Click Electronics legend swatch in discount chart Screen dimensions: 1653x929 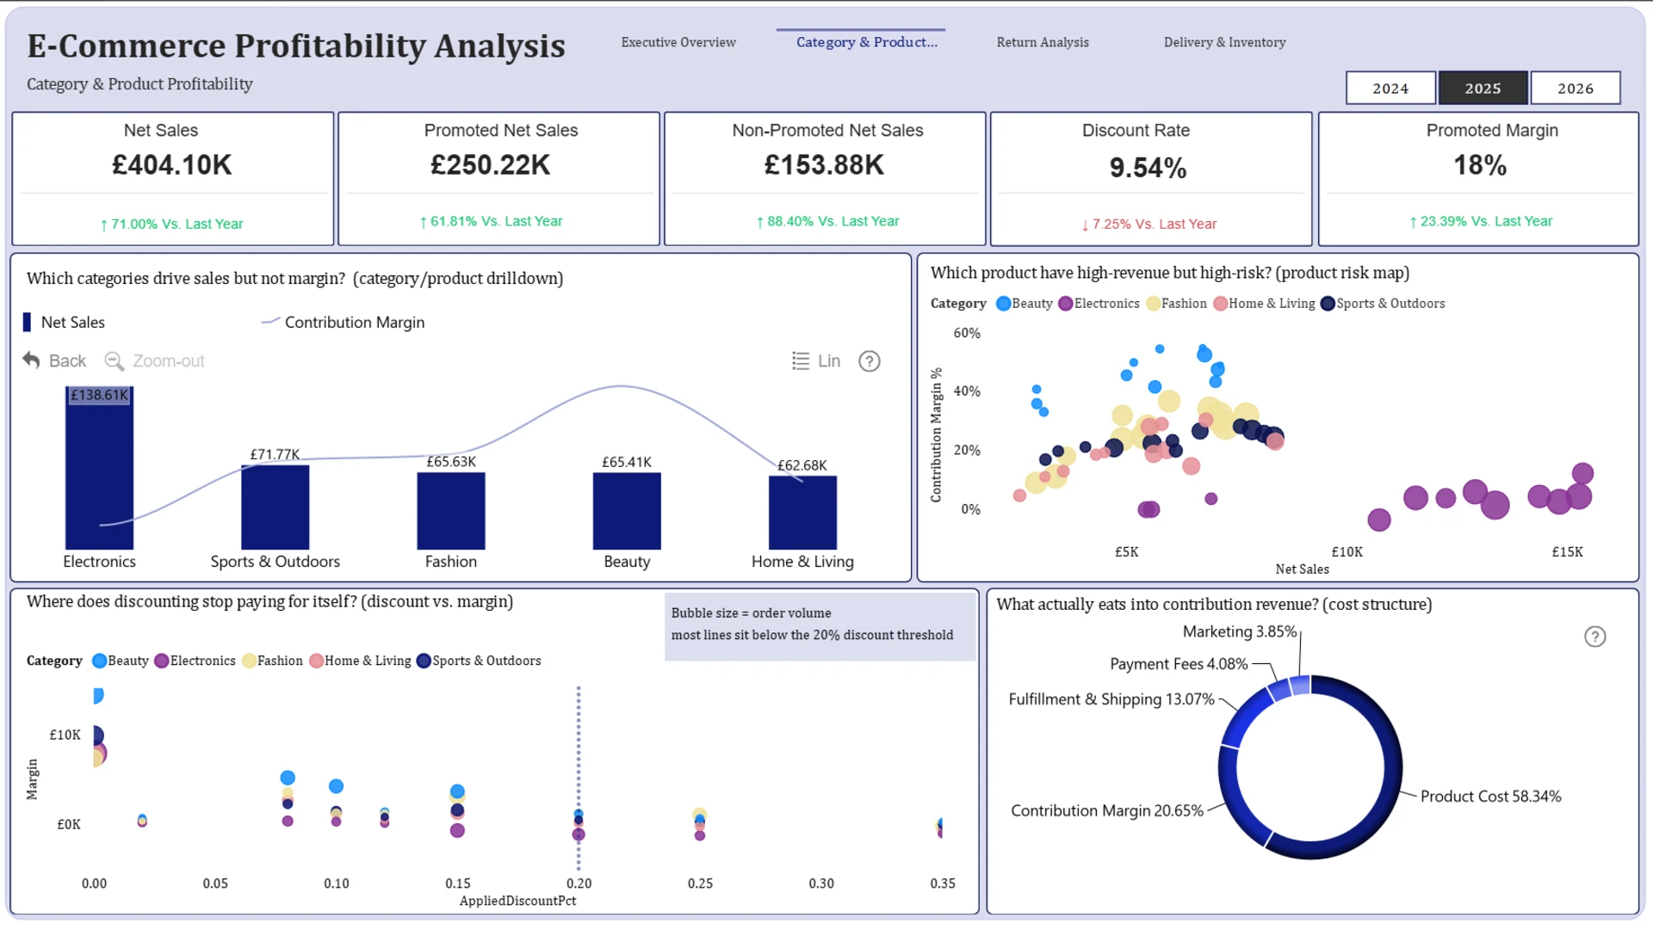pos(161,661)
